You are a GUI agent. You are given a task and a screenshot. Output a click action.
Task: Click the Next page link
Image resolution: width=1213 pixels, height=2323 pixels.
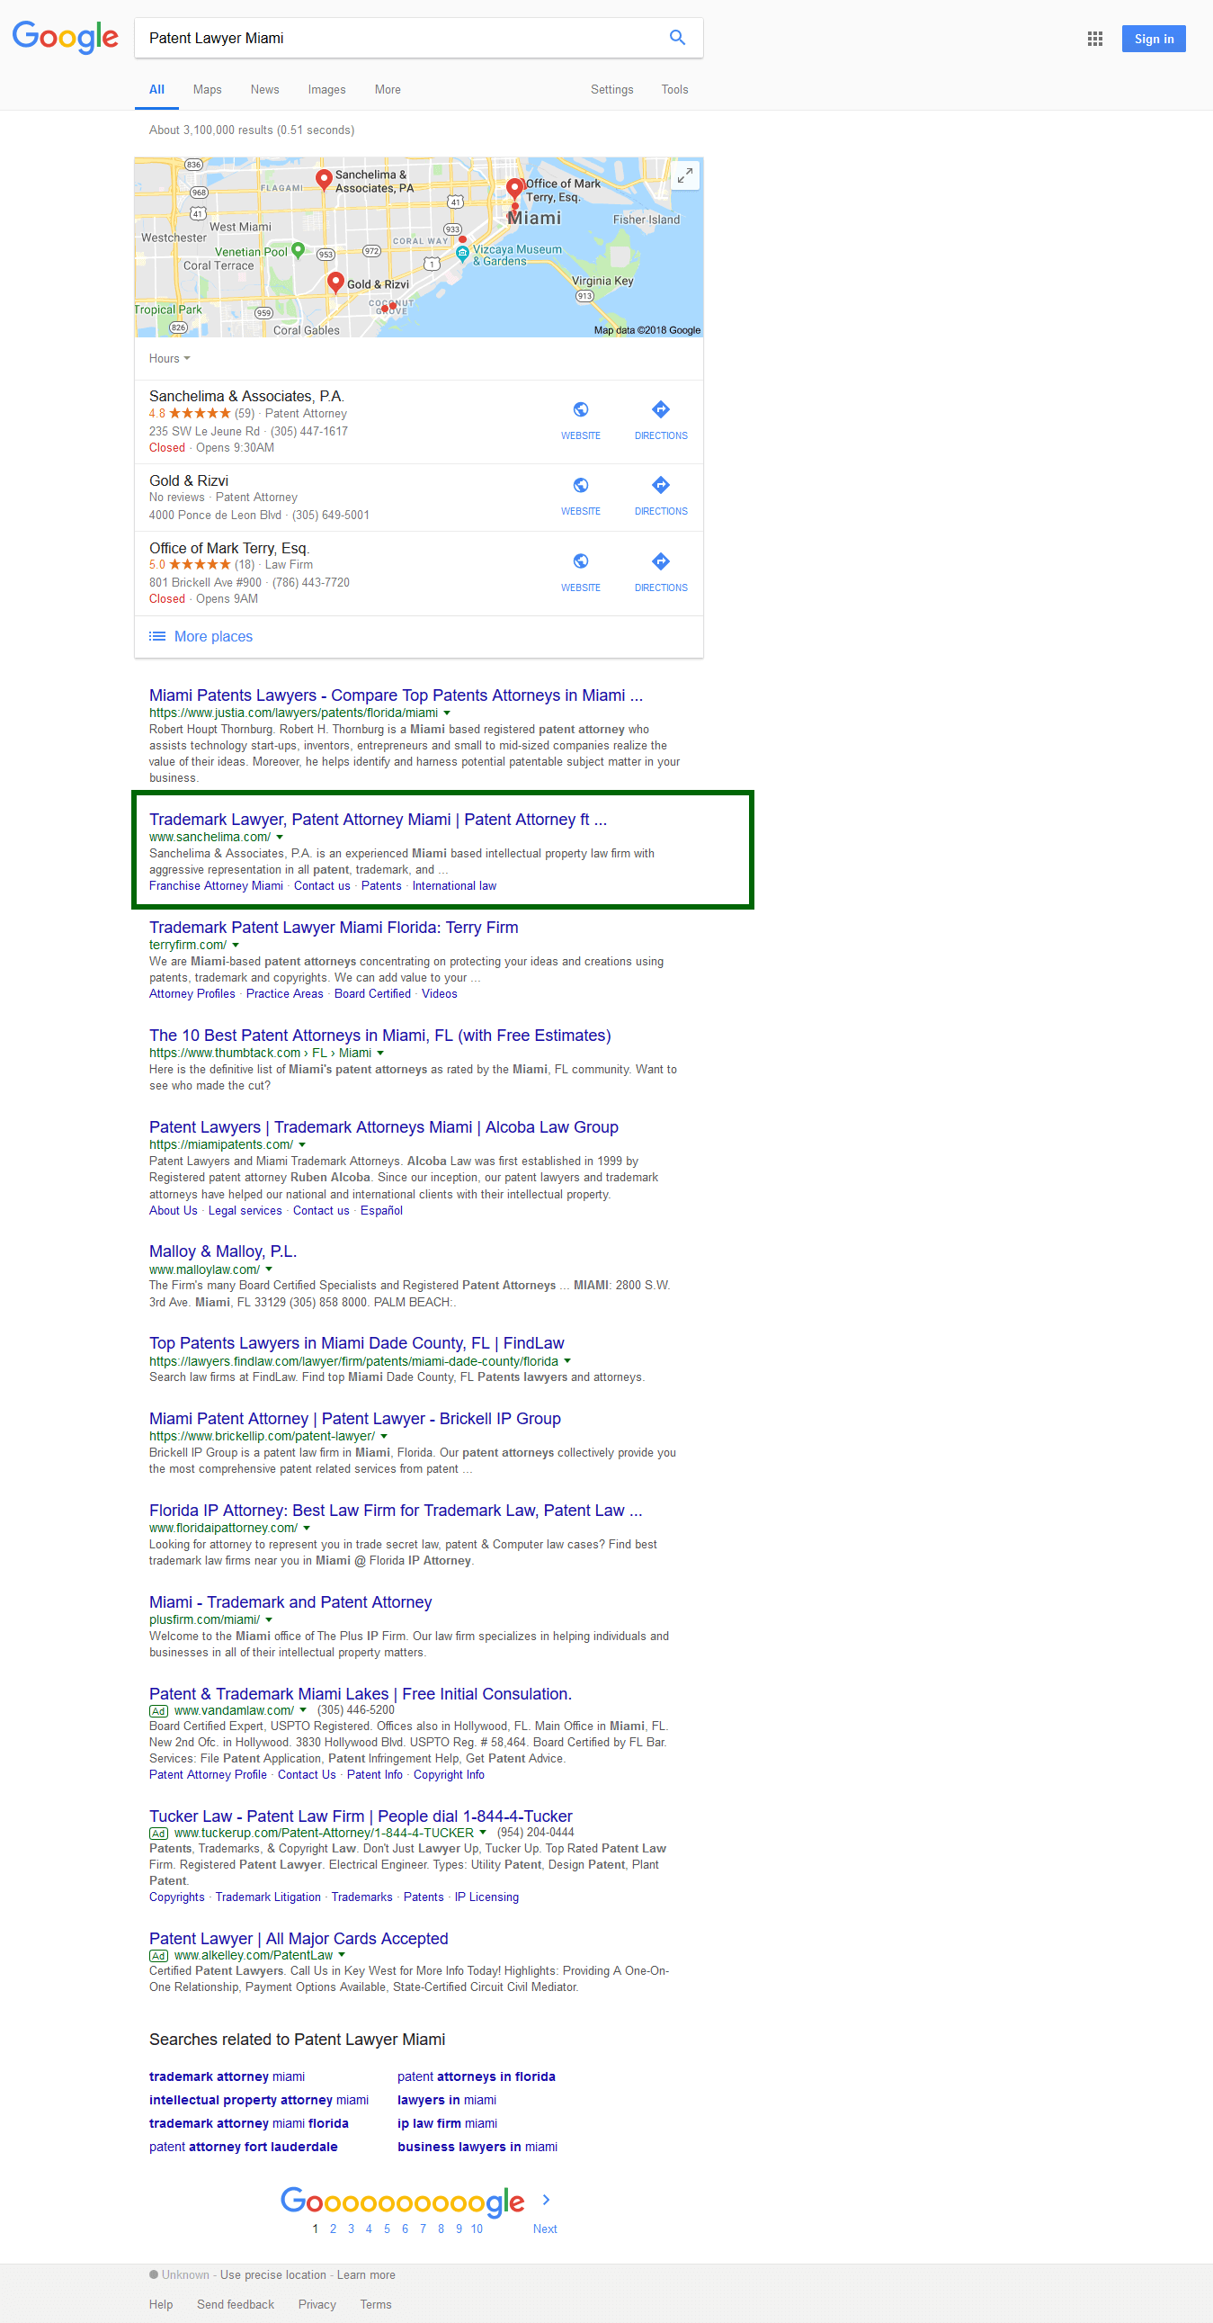click(x=544, y=2229)
